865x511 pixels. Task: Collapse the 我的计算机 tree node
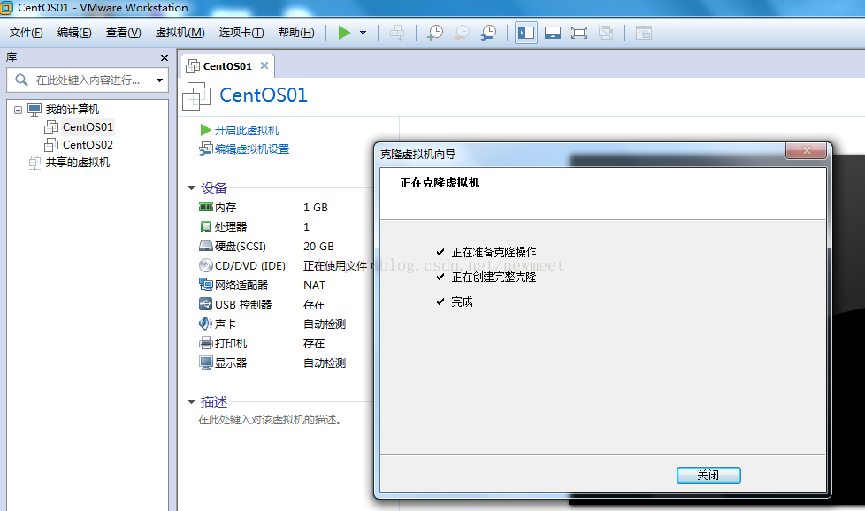[x=19, y=110]
